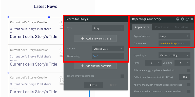The image size is (195, 97).
Task: Click the Search for Storys popup title
Action: [x=77, y=19]
